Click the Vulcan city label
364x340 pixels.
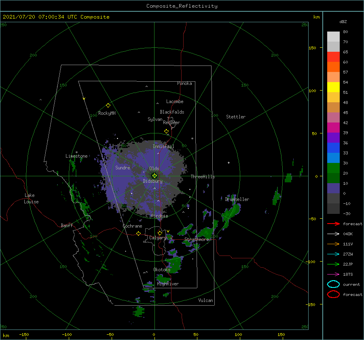(205, 300)
